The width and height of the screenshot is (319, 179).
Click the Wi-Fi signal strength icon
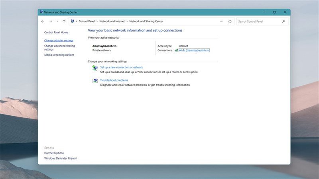click(x=176, y=50)
